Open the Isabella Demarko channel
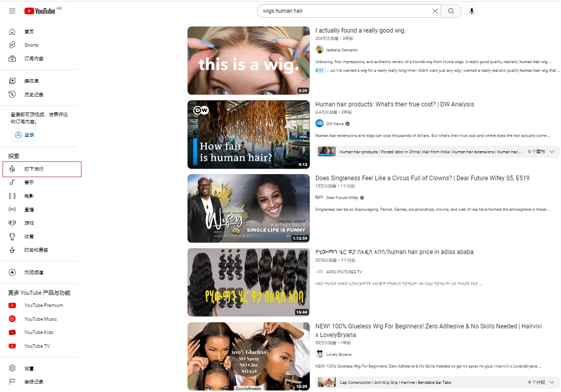Image resolution: width=561 pixels, height=392 pixels. (342, 50)
